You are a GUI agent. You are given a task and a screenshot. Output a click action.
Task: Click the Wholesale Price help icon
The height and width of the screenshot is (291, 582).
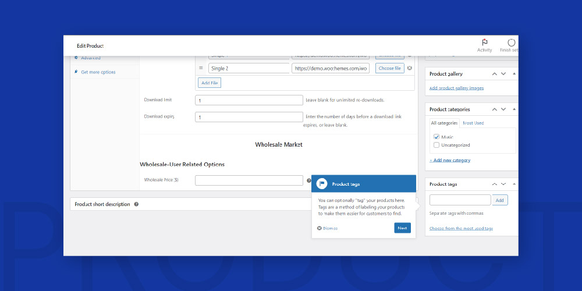[309, 181]
